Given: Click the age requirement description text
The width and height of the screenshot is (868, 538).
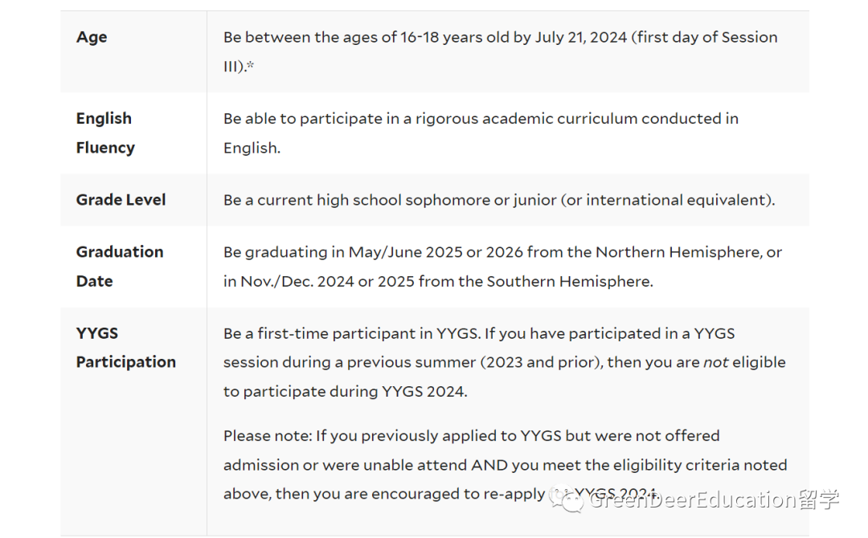Looking at the screenshot, I should (x=501, y=51).
